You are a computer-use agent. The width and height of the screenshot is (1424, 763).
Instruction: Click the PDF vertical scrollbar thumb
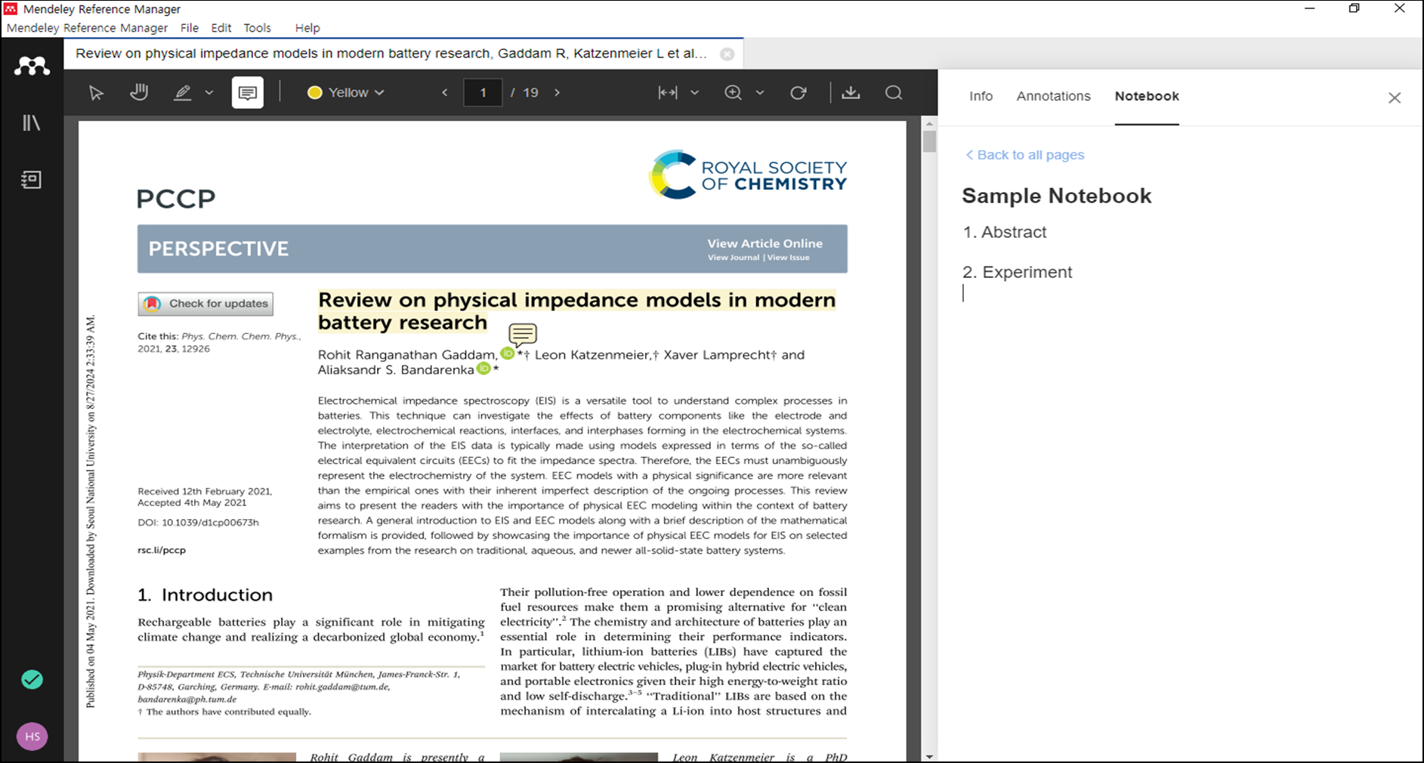pyautogui.click(x=929, y=141)
